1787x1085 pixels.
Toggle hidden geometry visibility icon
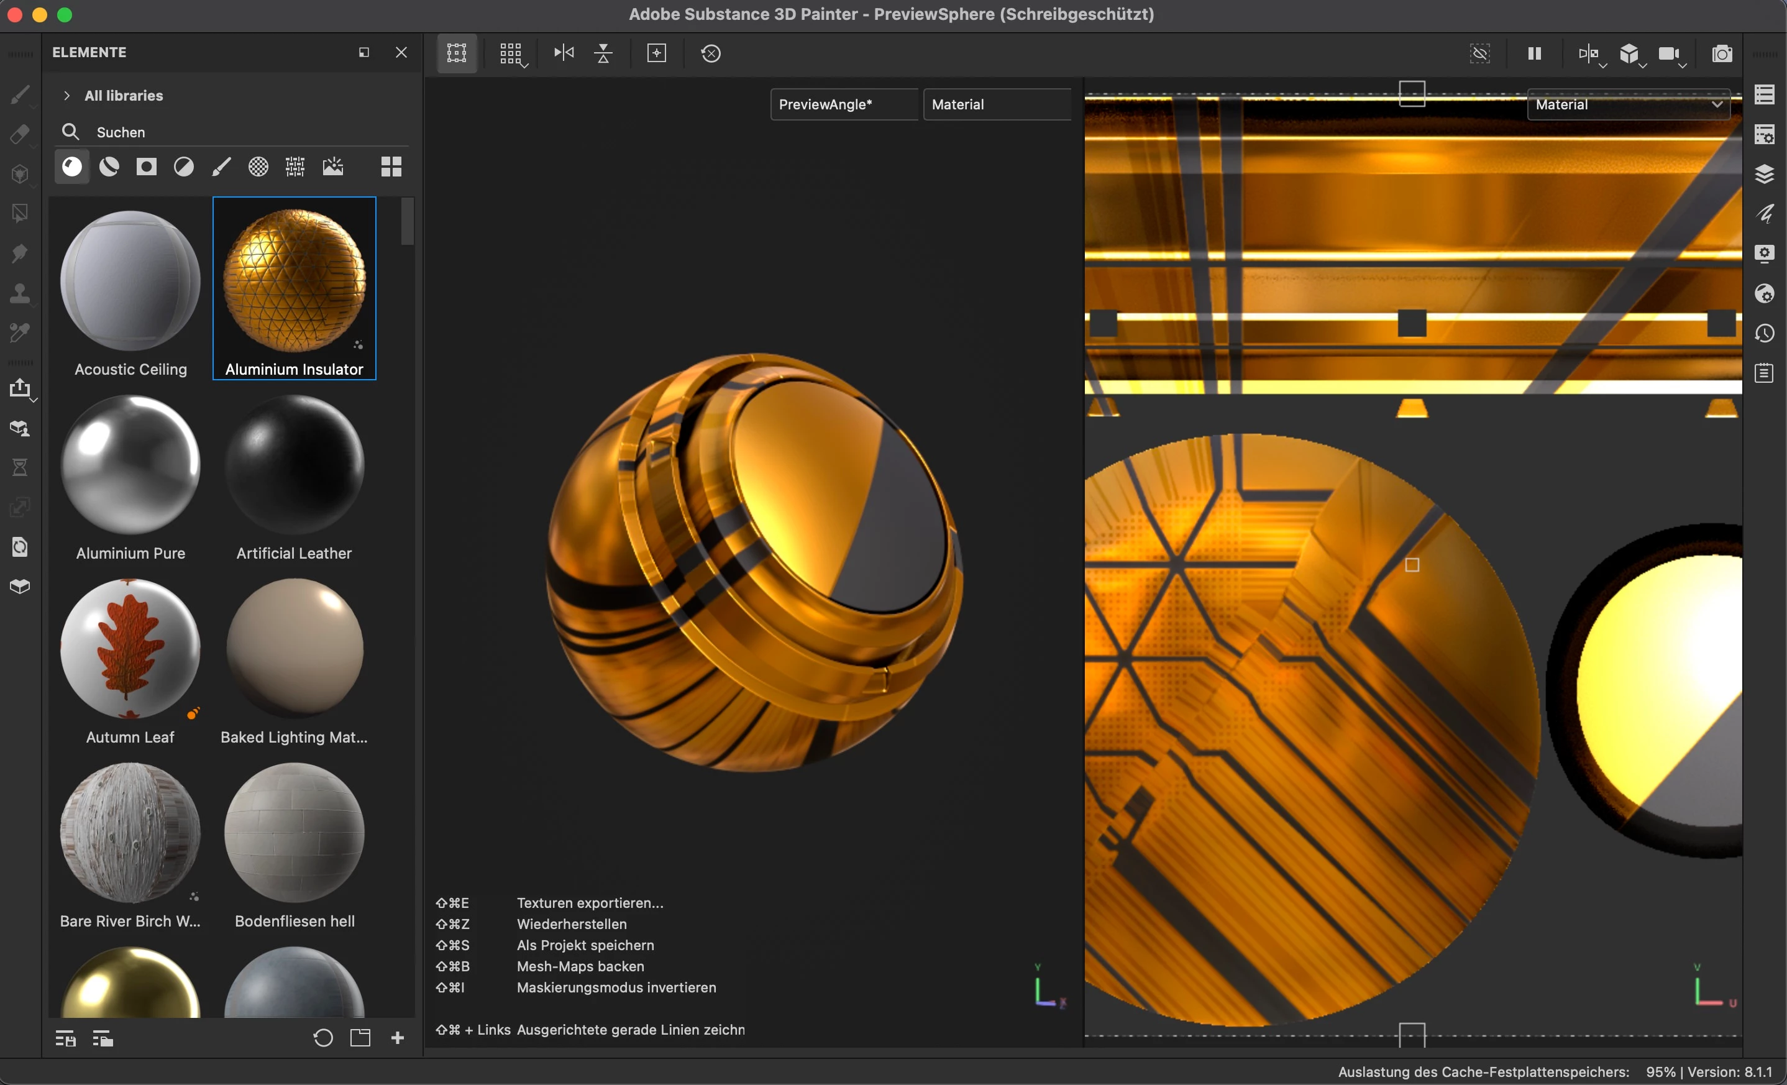point(1479,53)
